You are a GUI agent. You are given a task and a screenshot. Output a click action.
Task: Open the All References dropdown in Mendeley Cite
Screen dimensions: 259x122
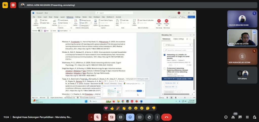pos(178,45)
